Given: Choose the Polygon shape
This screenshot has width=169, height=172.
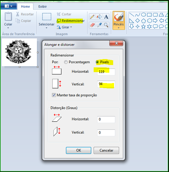Looking at the screenshot, I should coord(161,14).
